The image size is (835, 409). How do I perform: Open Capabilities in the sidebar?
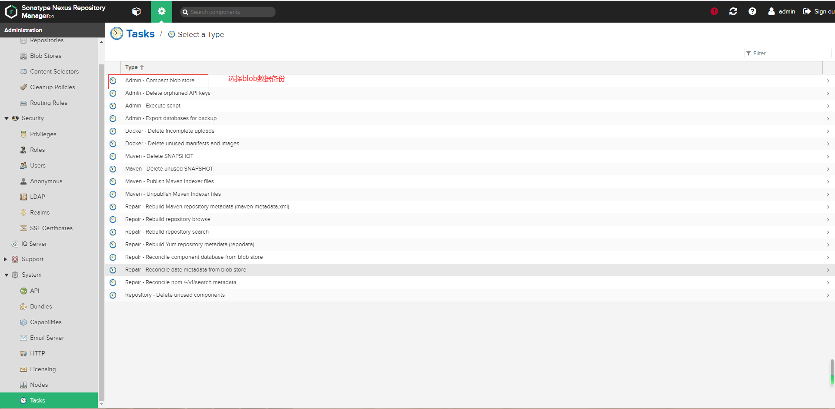pyautogui.click(x=46, y=322)
